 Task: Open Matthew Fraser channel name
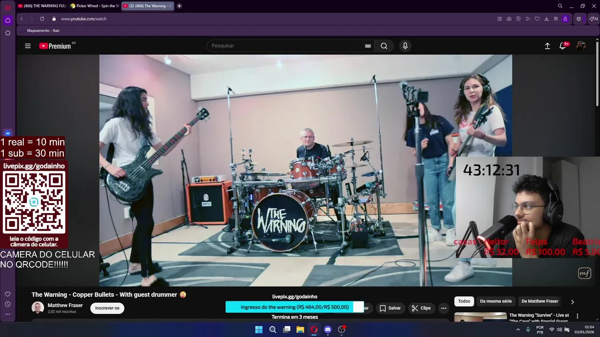[x=65, y=305]
